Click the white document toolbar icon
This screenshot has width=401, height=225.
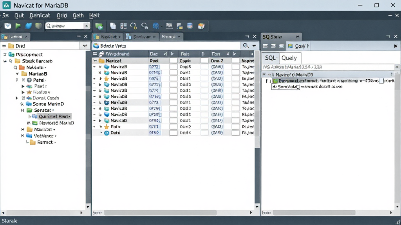pos(113,26)
